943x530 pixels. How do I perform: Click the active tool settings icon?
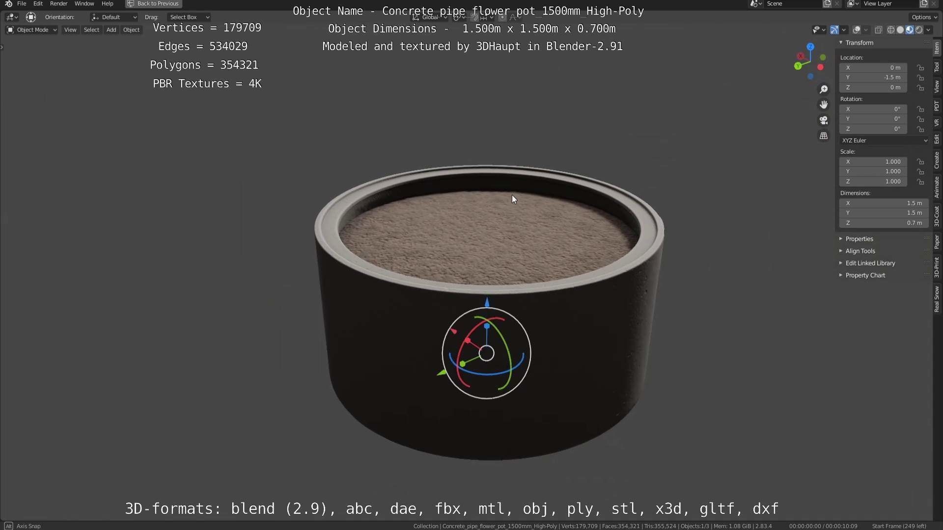pyautogui.click(x=31, y=17)
